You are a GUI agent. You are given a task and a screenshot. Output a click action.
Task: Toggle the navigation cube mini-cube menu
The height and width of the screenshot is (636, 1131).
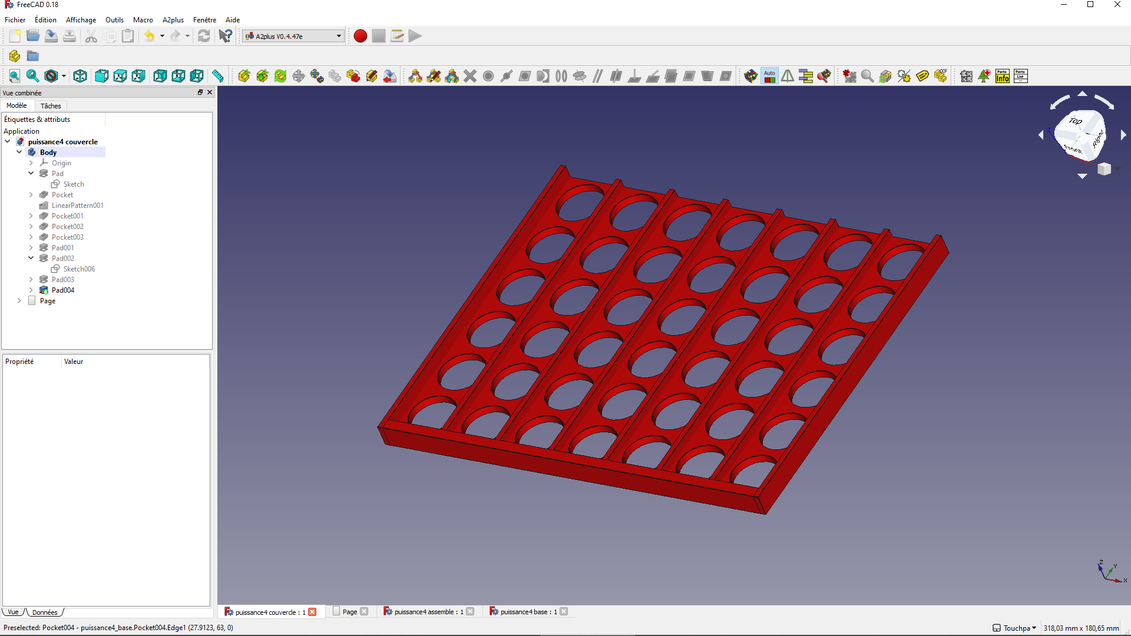[x=1104, y=169]
